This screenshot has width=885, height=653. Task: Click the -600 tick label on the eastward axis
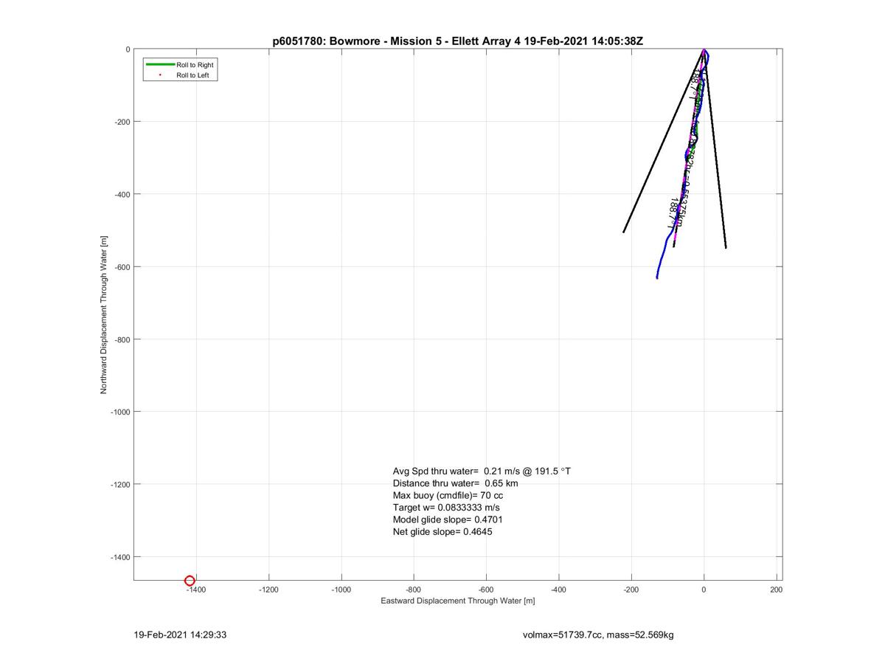(486, 590)
